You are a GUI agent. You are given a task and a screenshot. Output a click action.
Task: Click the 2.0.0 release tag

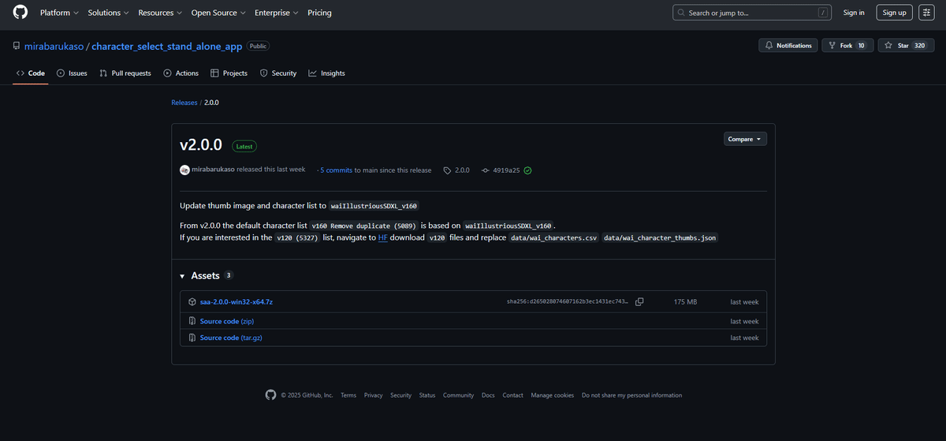(x=461, y=170)
